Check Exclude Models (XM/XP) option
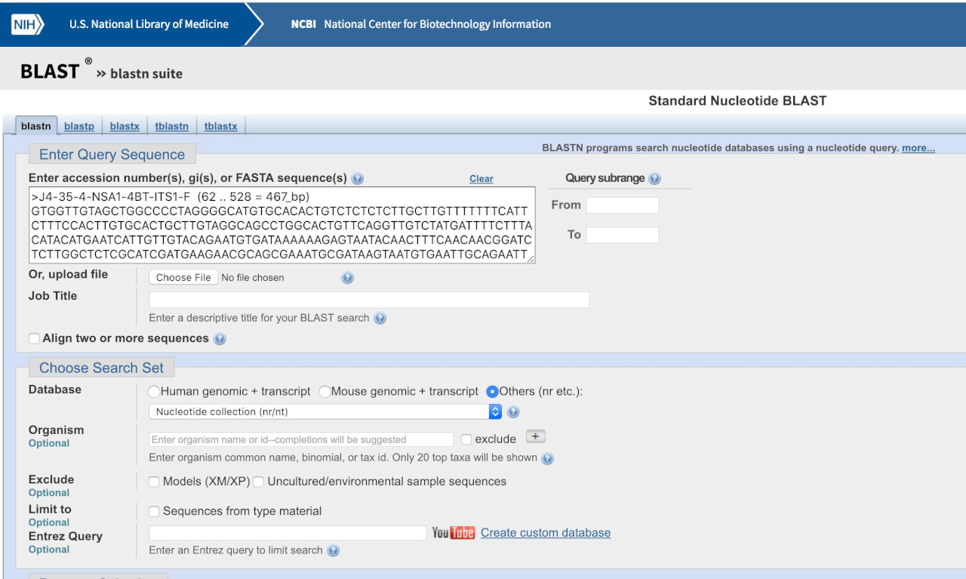Screen dimensions: 966x579 154,482
